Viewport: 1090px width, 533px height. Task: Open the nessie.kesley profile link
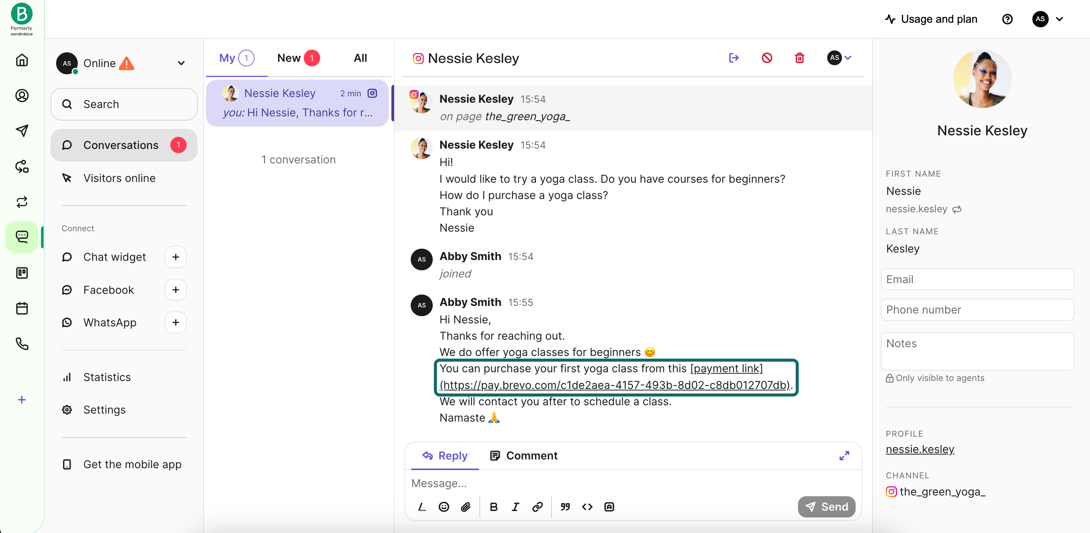point(919,449)
